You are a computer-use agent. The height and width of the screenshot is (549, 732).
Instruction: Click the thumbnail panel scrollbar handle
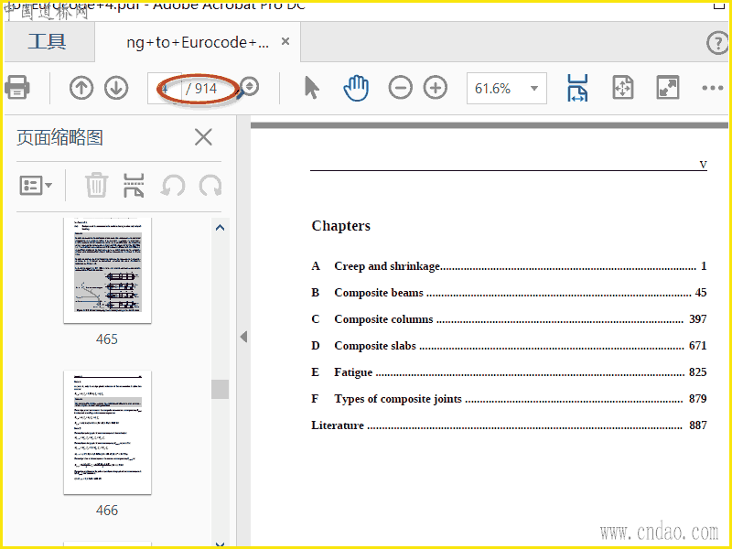coord(220,389)
